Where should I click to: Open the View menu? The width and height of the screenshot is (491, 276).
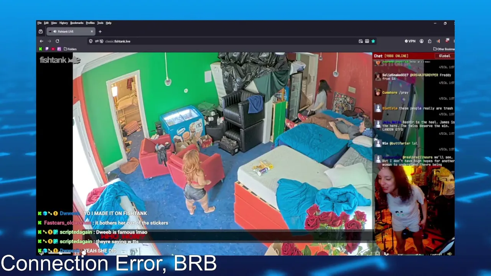54,23
